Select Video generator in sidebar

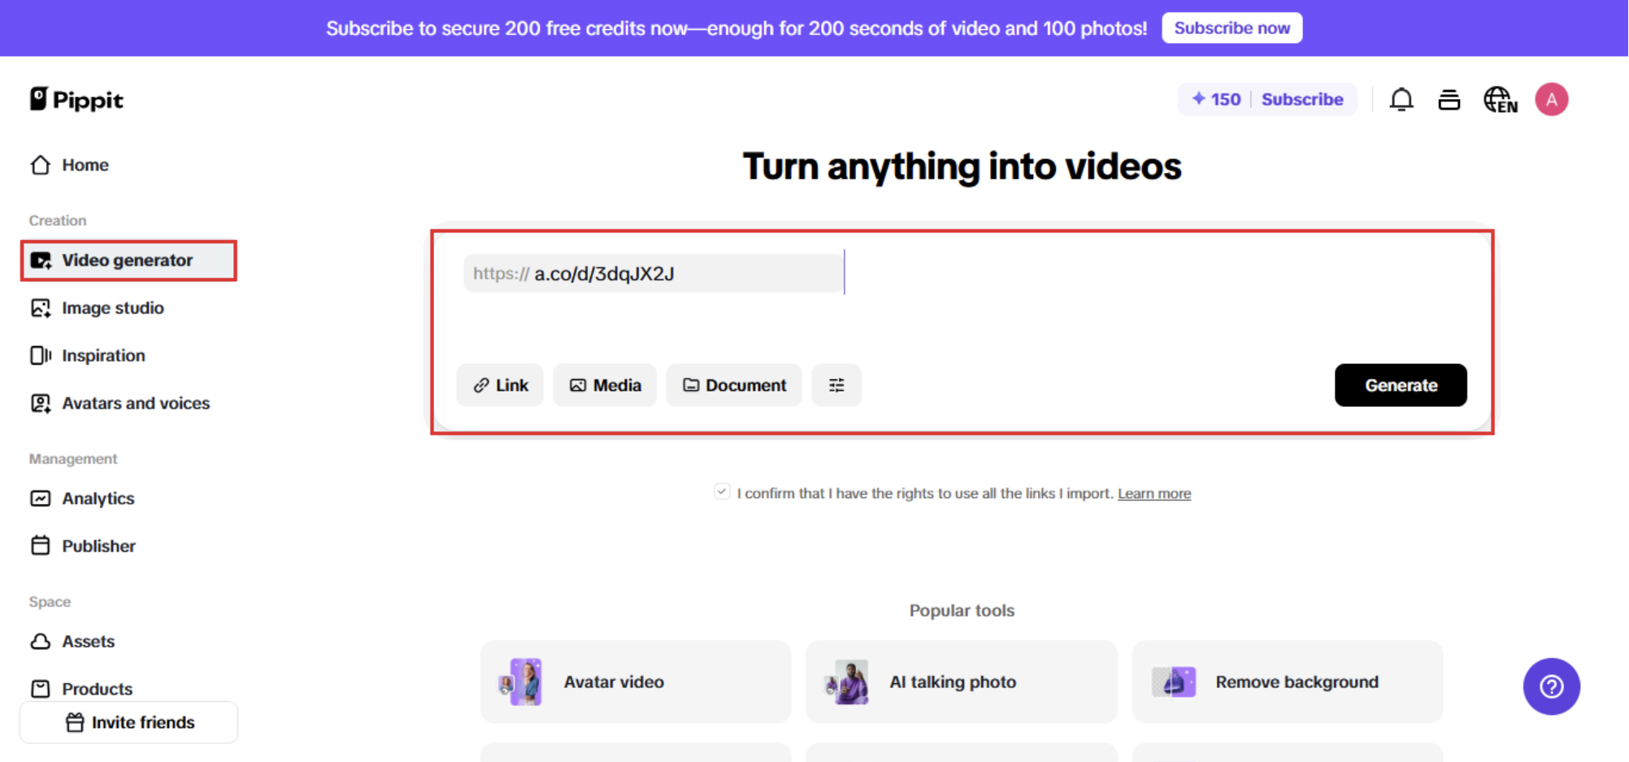[x=128, y=260]
